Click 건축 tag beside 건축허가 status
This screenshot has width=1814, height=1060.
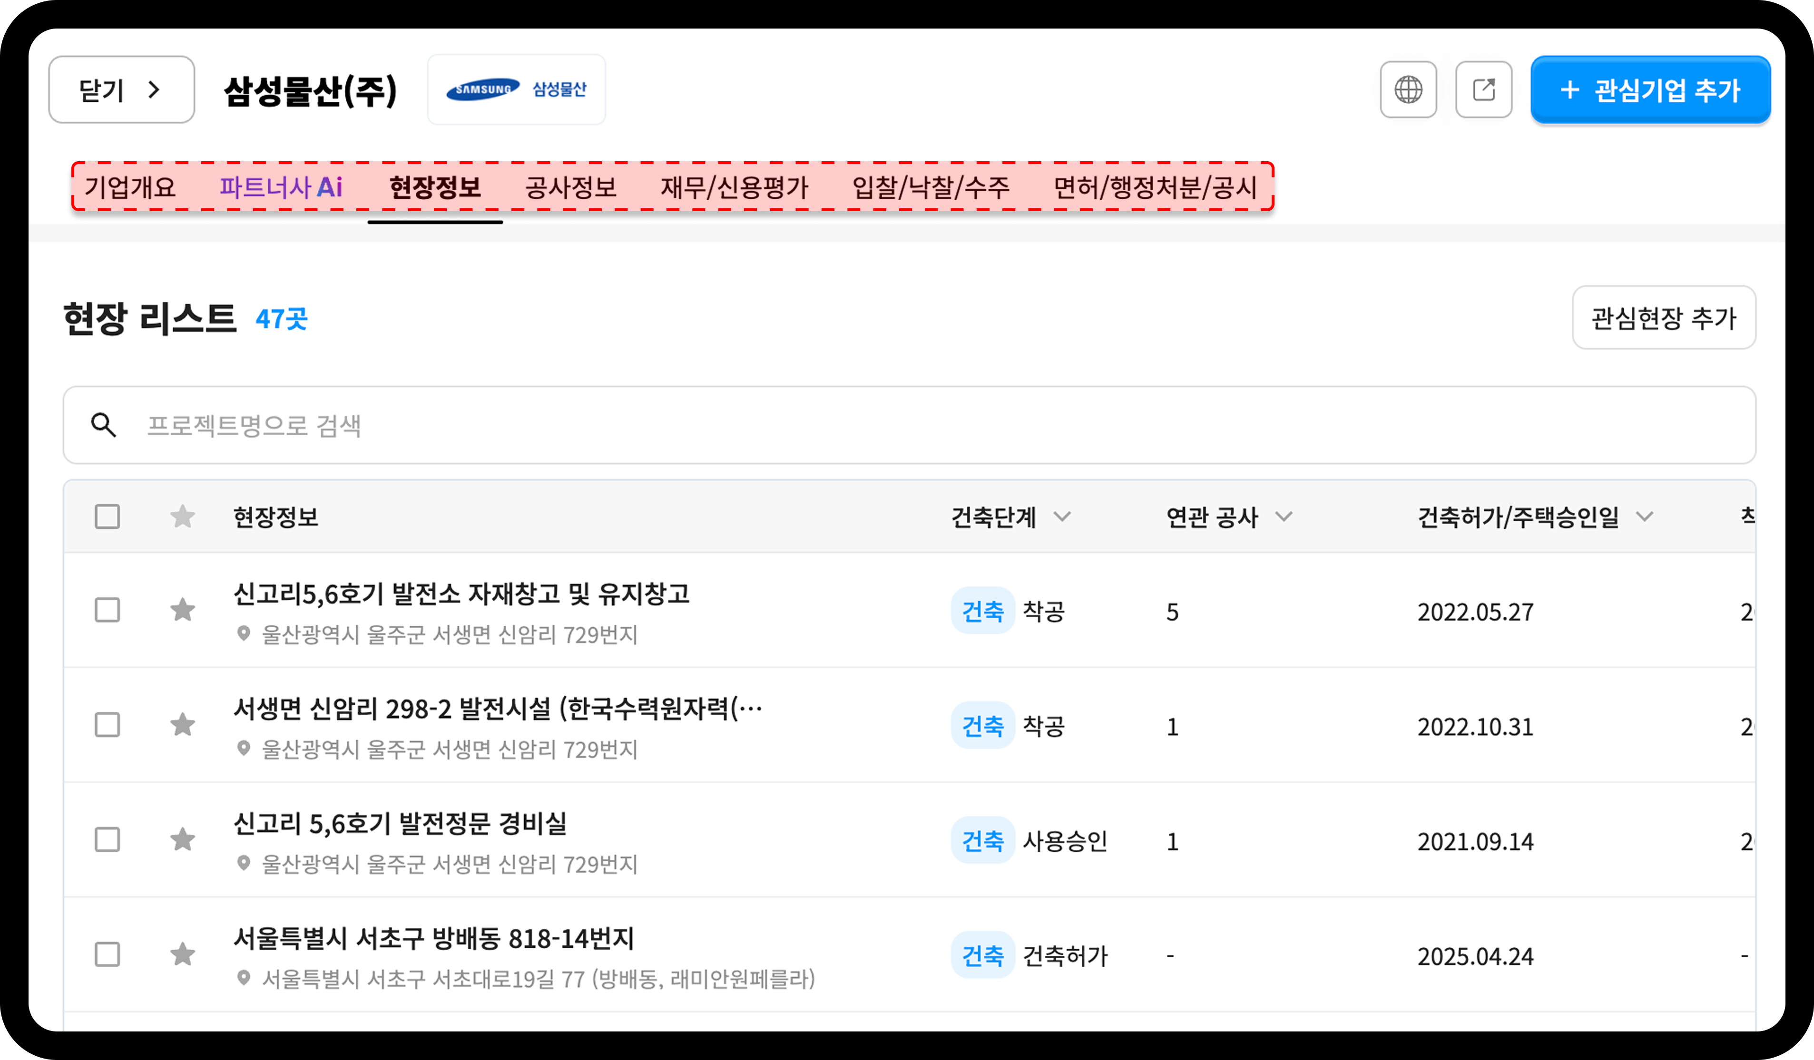[982, 956]
